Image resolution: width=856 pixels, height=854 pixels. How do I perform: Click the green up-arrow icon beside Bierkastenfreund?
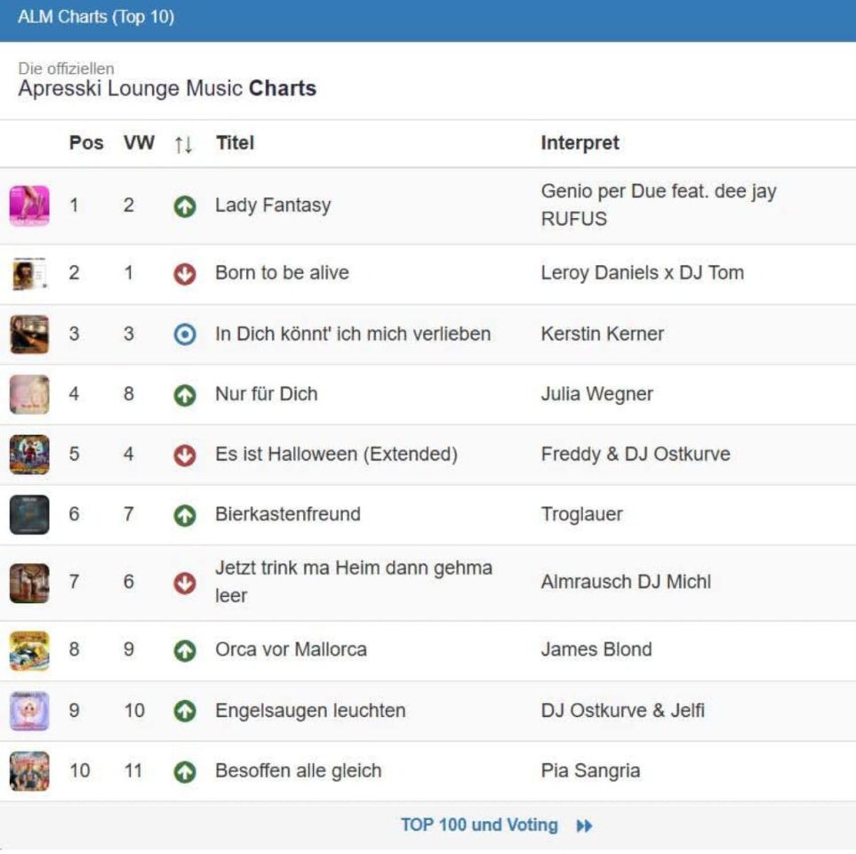click(x=184, y=515)
